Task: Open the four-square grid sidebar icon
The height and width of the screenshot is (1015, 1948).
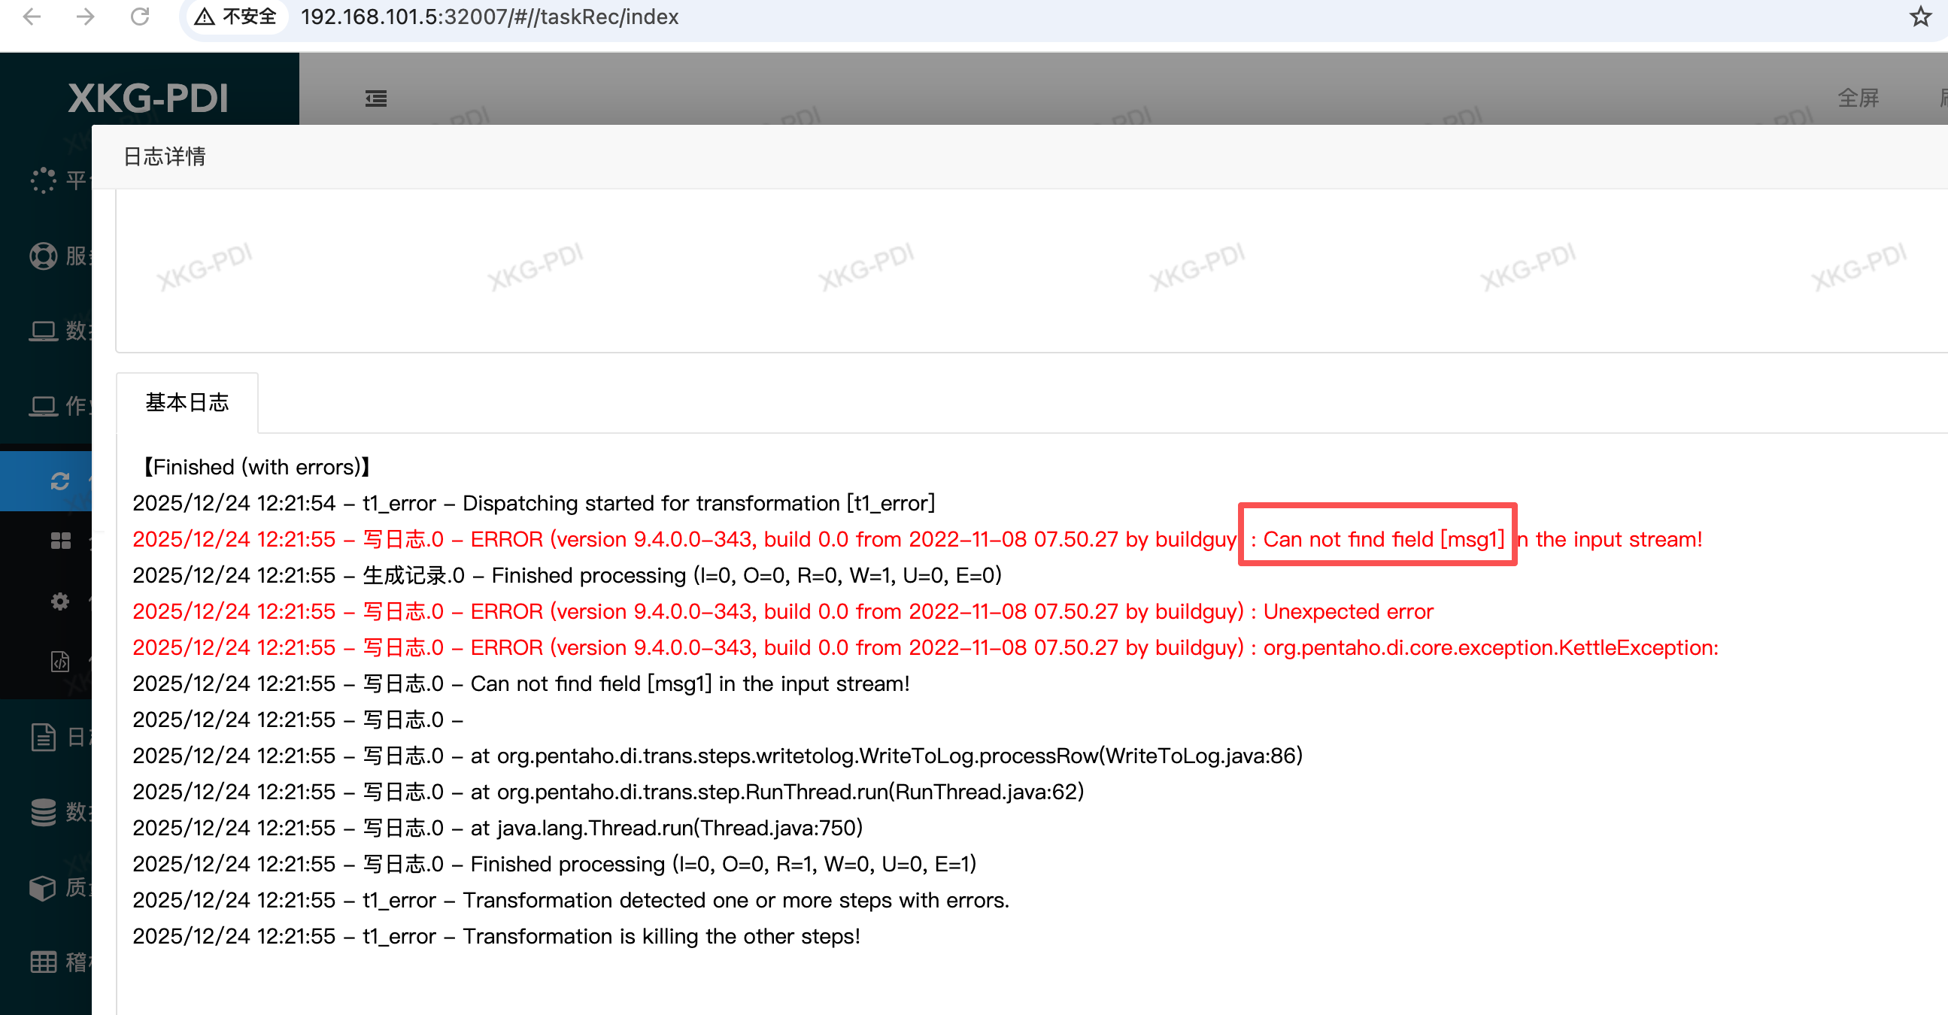Action: point(59,541)
